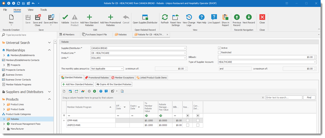The width and height of the screenshot is (325, 138).
Task: Click the Validate checkmark icon
Action: pos(65,17)
